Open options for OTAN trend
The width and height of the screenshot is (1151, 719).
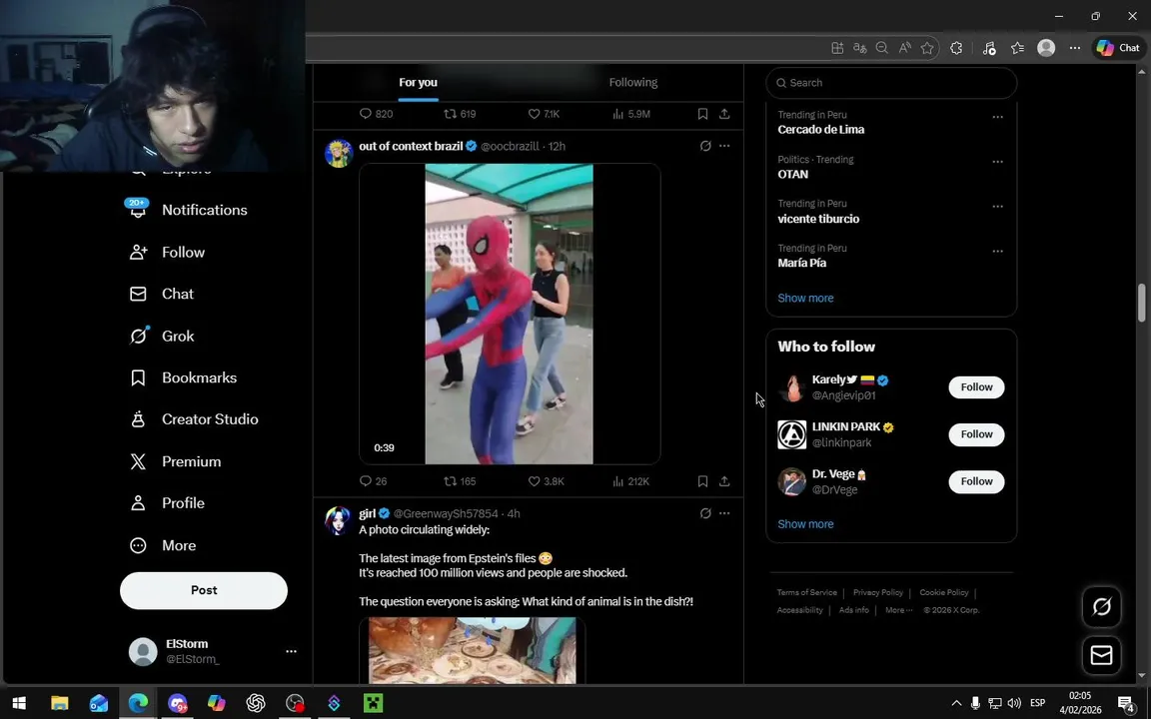997,162
